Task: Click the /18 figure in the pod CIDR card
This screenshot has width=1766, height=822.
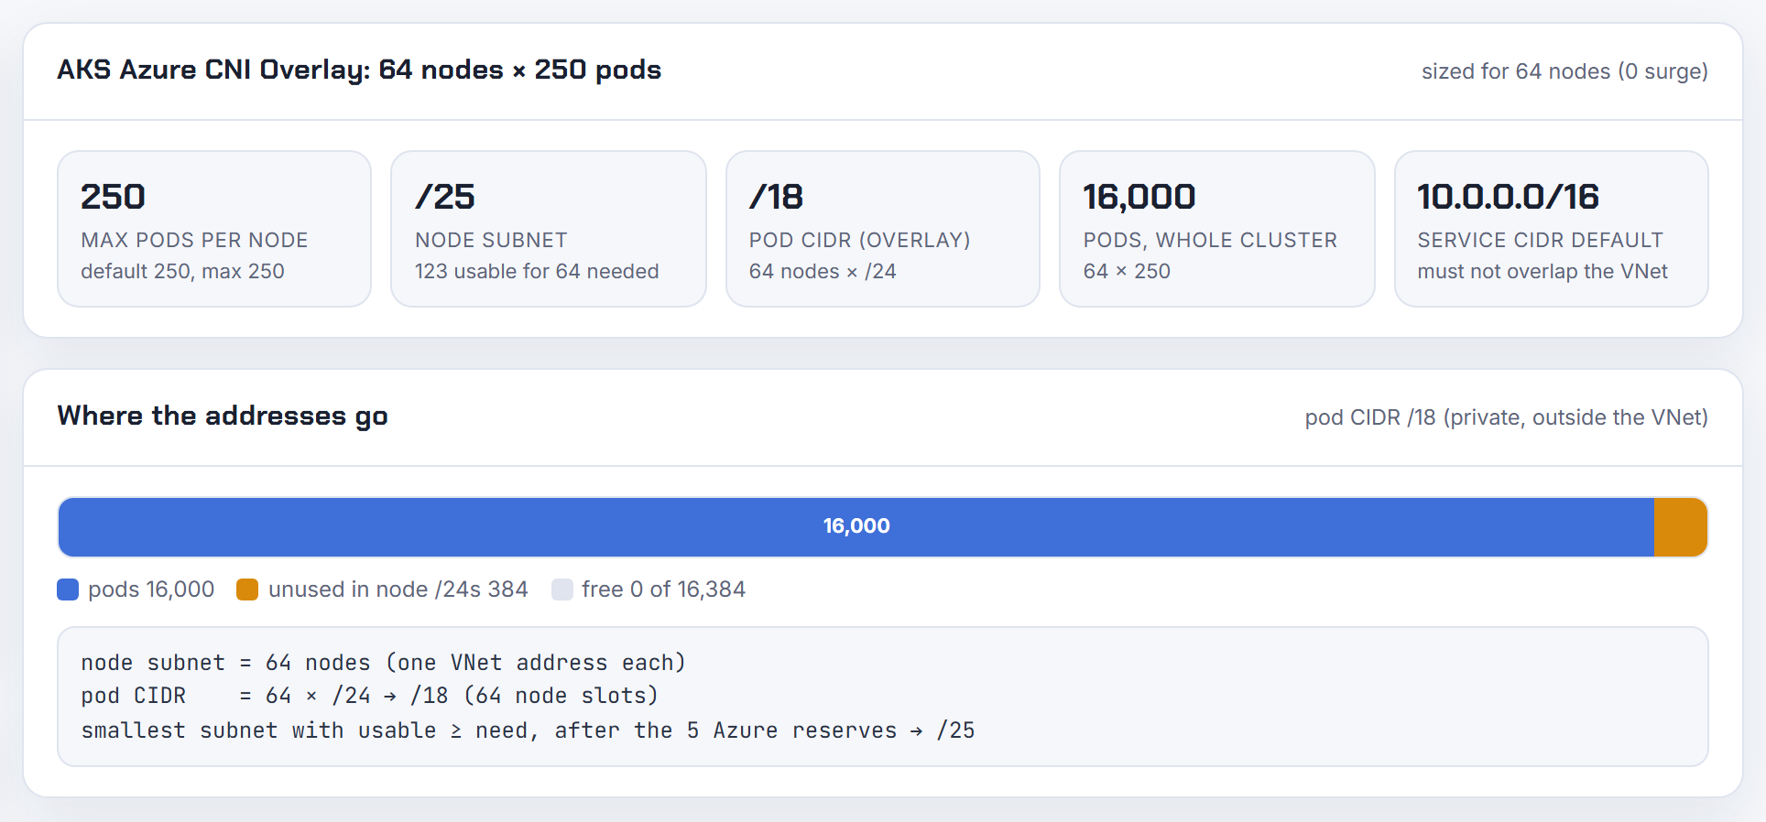Action: pos(776,197)
